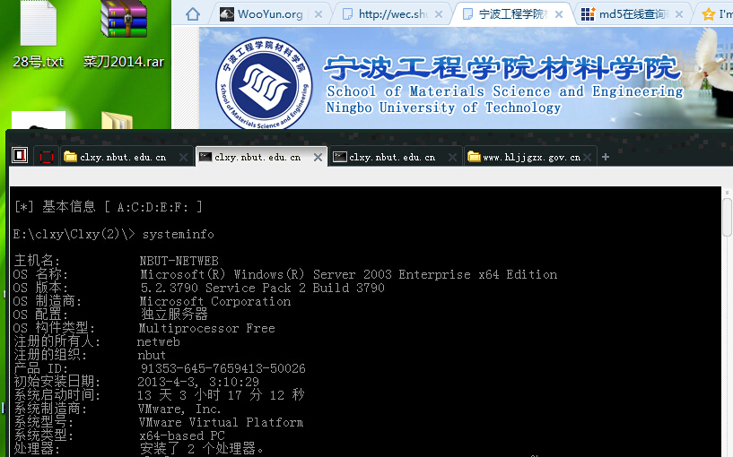
Task: Click the 宁波工程学院材料学院 banner title
Action: (x=502, y=68)
